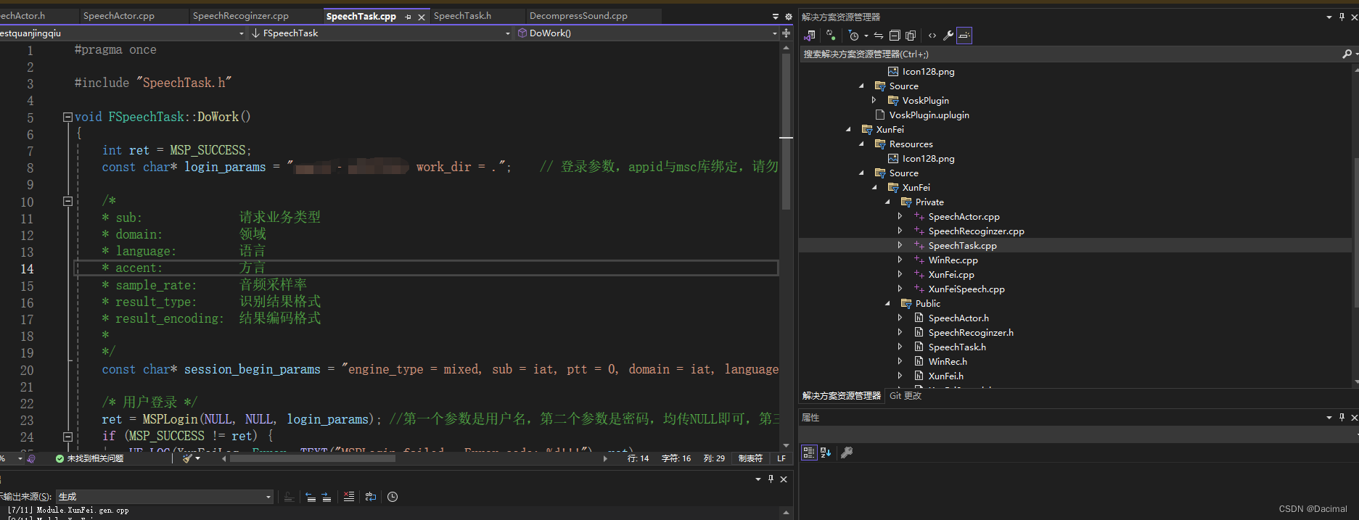Toggle categorized view in Properties panel
1359x520 pixels.
pyautogui.click(x=809, y=453)
